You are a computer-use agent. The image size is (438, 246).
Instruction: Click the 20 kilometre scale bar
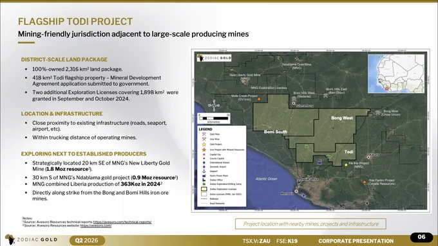(x=214, y=118)
